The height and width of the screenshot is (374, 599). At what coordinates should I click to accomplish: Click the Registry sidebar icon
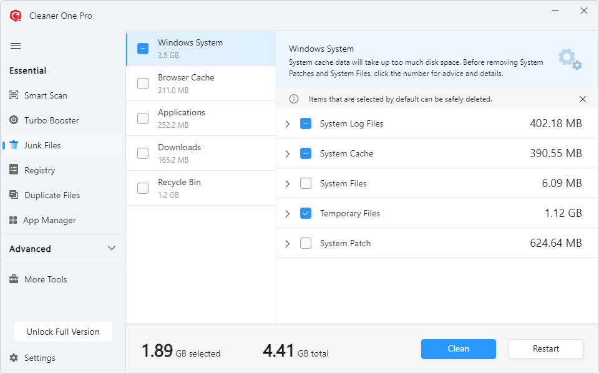pyautogui.click(x=14, y=170)
